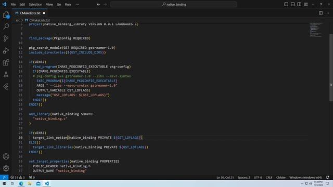333x187 pixels.
Task: Open the Selection menu
Action: click(35, 4)
